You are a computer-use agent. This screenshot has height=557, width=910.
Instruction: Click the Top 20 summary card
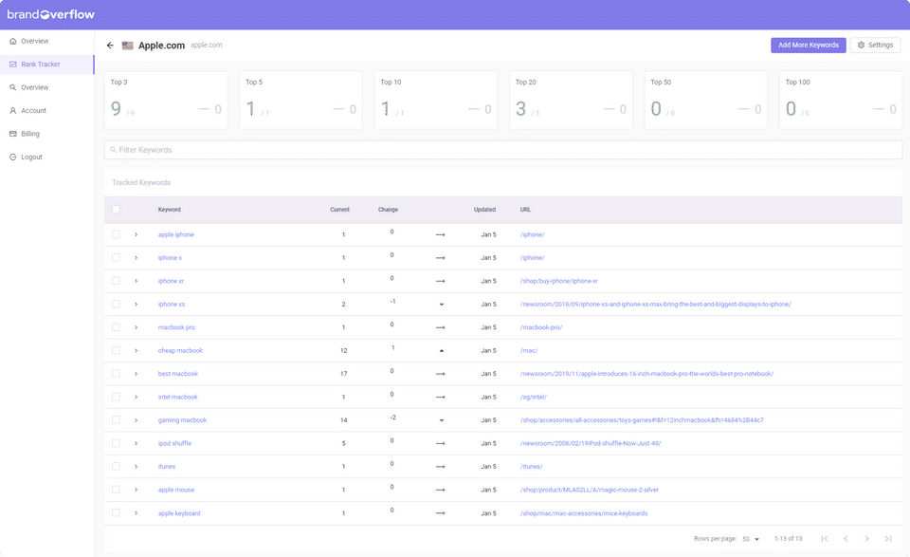coord(571,100)
